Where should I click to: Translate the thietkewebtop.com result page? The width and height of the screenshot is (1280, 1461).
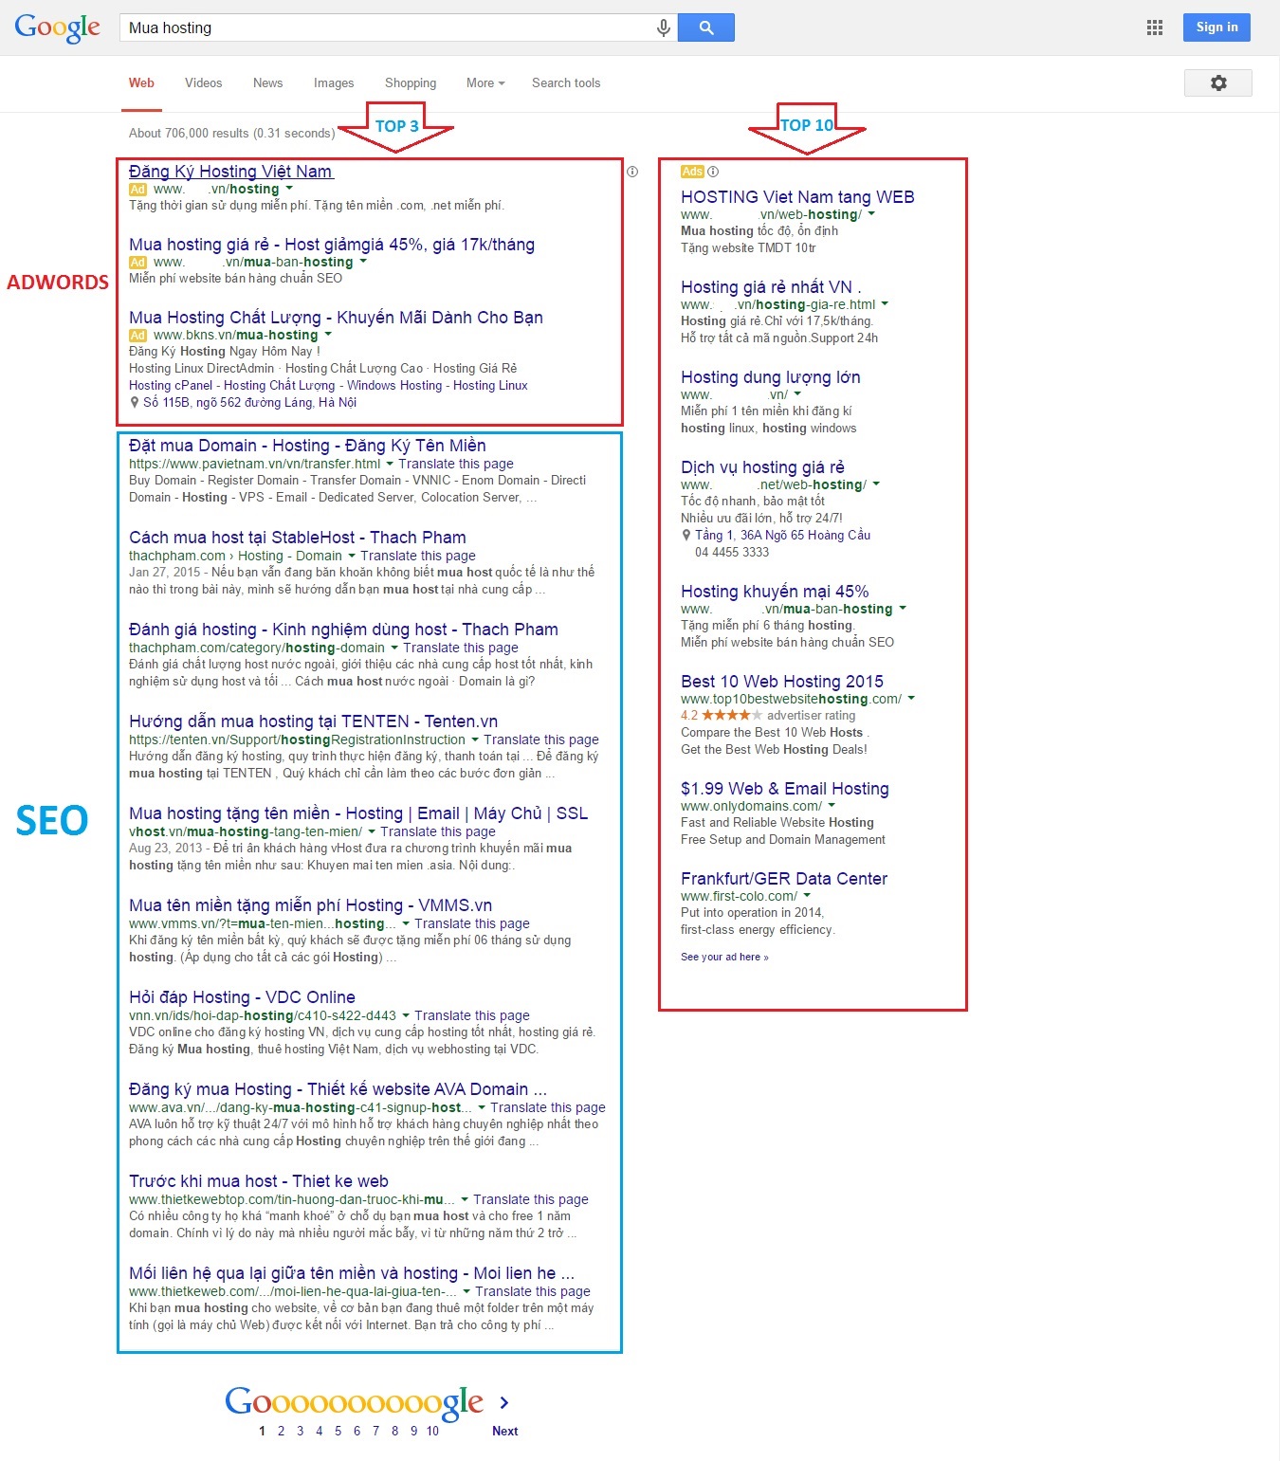click(x=531, y=1199)
